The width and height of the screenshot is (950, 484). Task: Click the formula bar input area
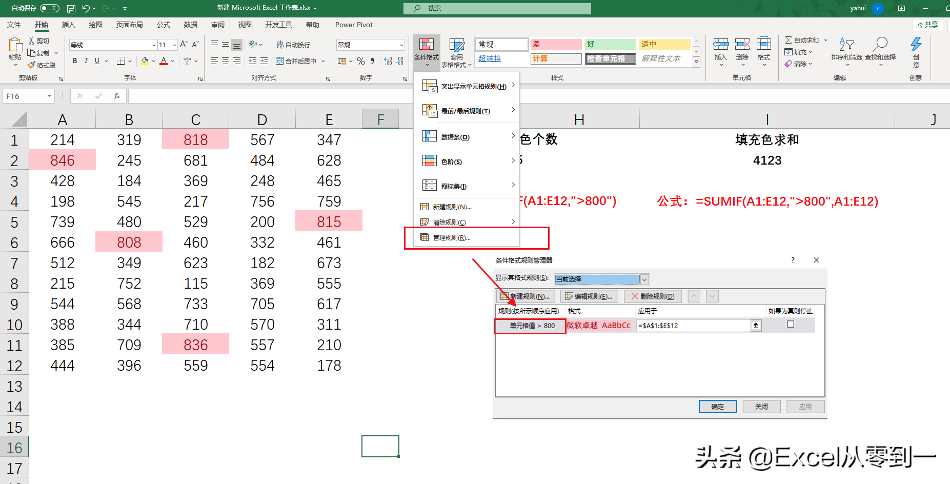tap(538, 96)
